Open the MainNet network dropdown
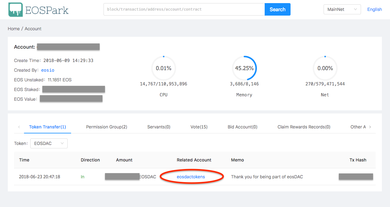Viewport: 390px width, 207px height. click(x=342, y=9)
